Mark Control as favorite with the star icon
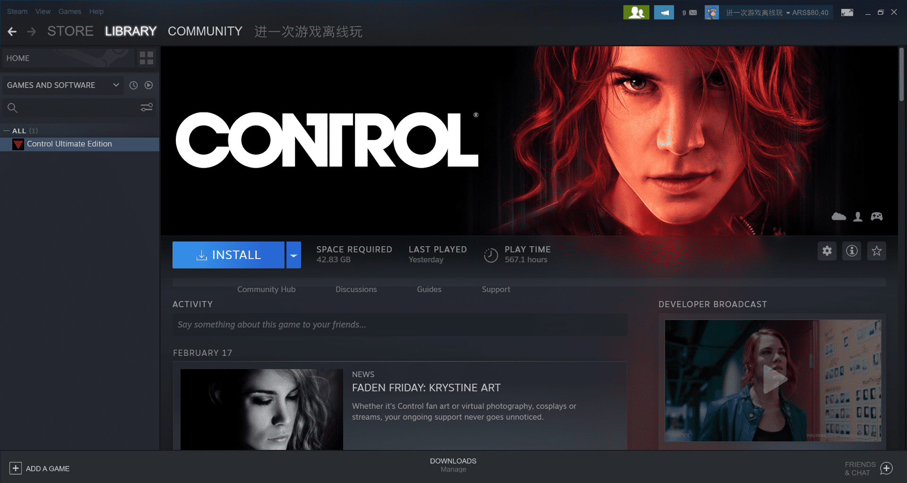Screen dimensions: 907x483 point(877,251)
